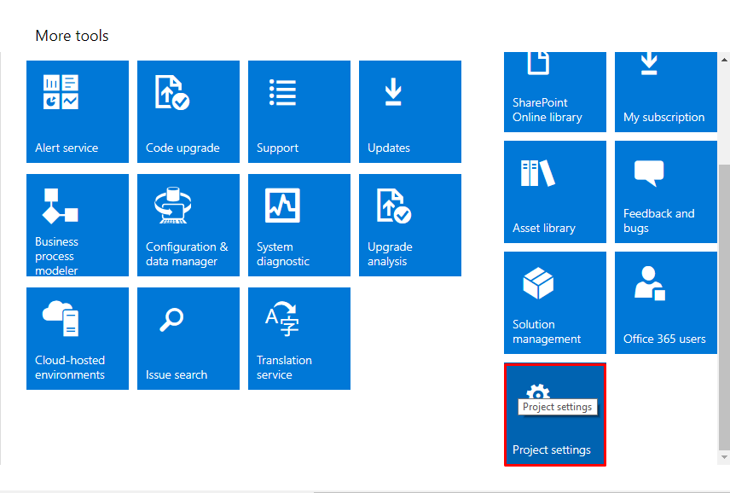Open Cloud-hosted environments tile
The image size is (730, 493).
(x=78, y=339)
